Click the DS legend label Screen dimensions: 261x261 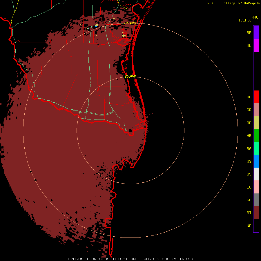249,174
